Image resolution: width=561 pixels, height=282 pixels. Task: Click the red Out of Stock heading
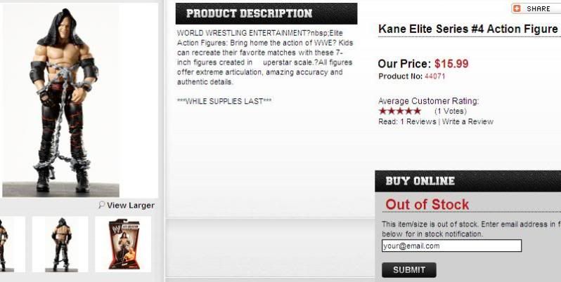(x=427, y=205)
